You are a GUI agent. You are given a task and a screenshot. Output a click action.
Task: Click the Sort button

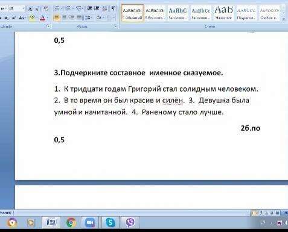pyautogui.click(x=104, y=8)
